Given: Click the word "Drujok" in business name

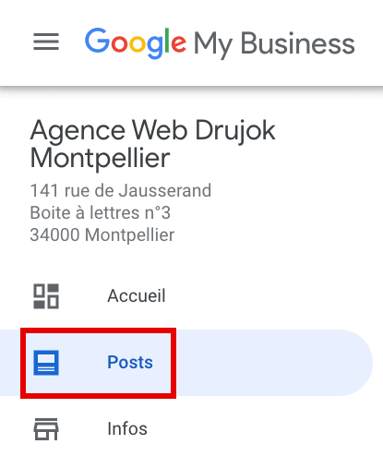Looking at the screenshot, I should pos(235,132).
